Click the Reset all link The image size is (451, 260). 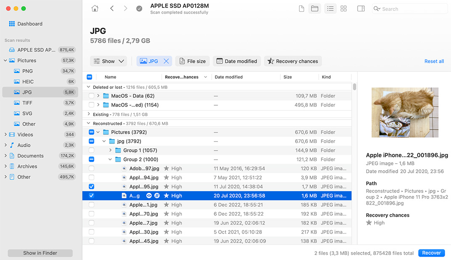click(x=434, y=61)
